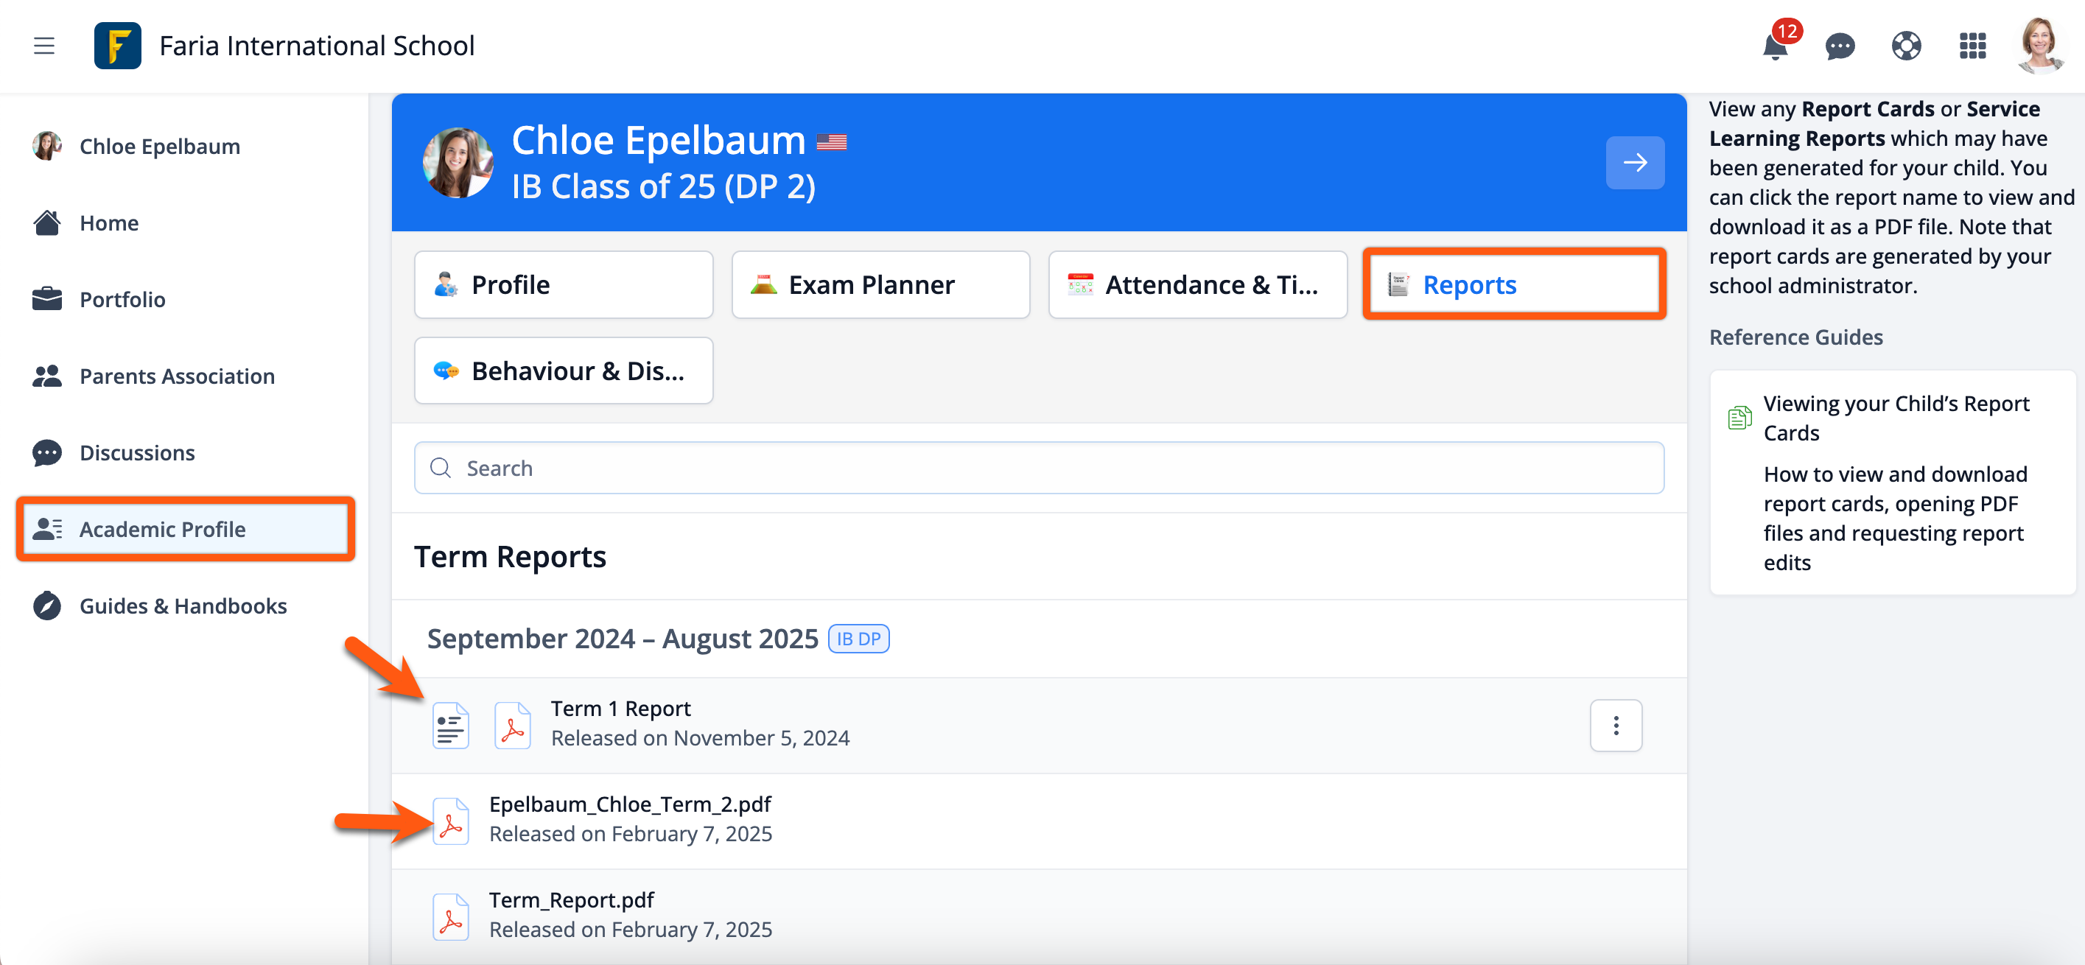Go to Portfolio in sidebar
2085x965 pixels.
(x=122, y=300)
